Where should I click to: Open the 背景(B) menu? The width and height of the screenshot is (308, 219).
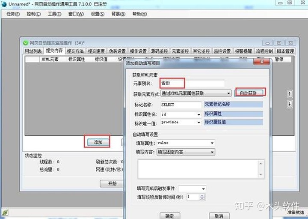pos(118,14)
